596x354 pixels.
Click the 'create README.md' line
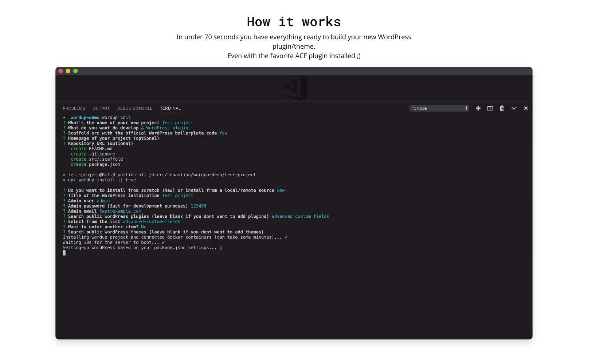(91, 149)
